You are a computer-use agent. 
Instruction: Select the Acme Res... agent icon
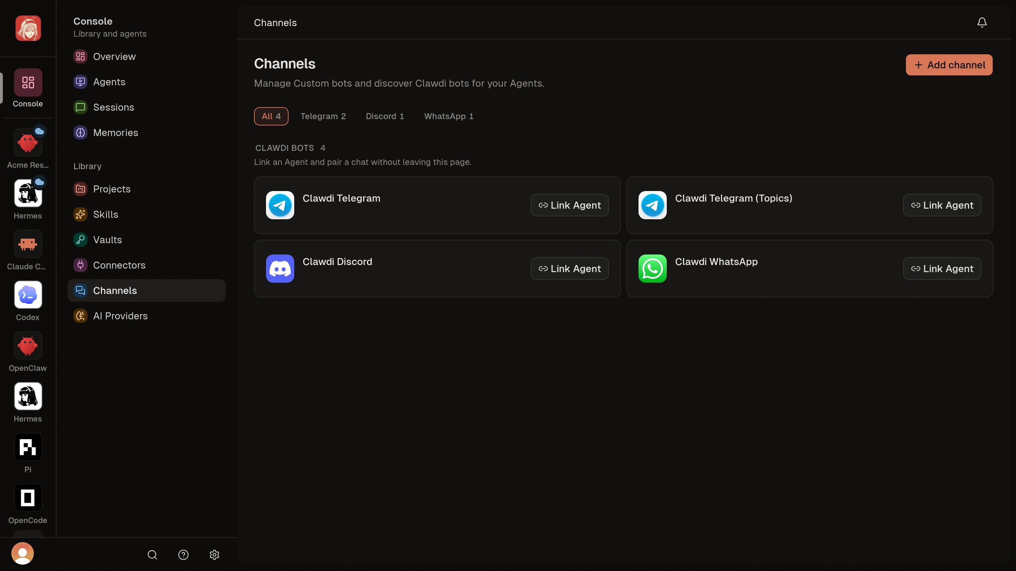coord(28,143)
